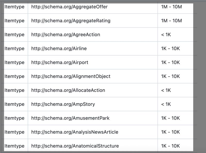
Task: Select the Itemtype cell beside AmpStory
Action: (14, 104)
